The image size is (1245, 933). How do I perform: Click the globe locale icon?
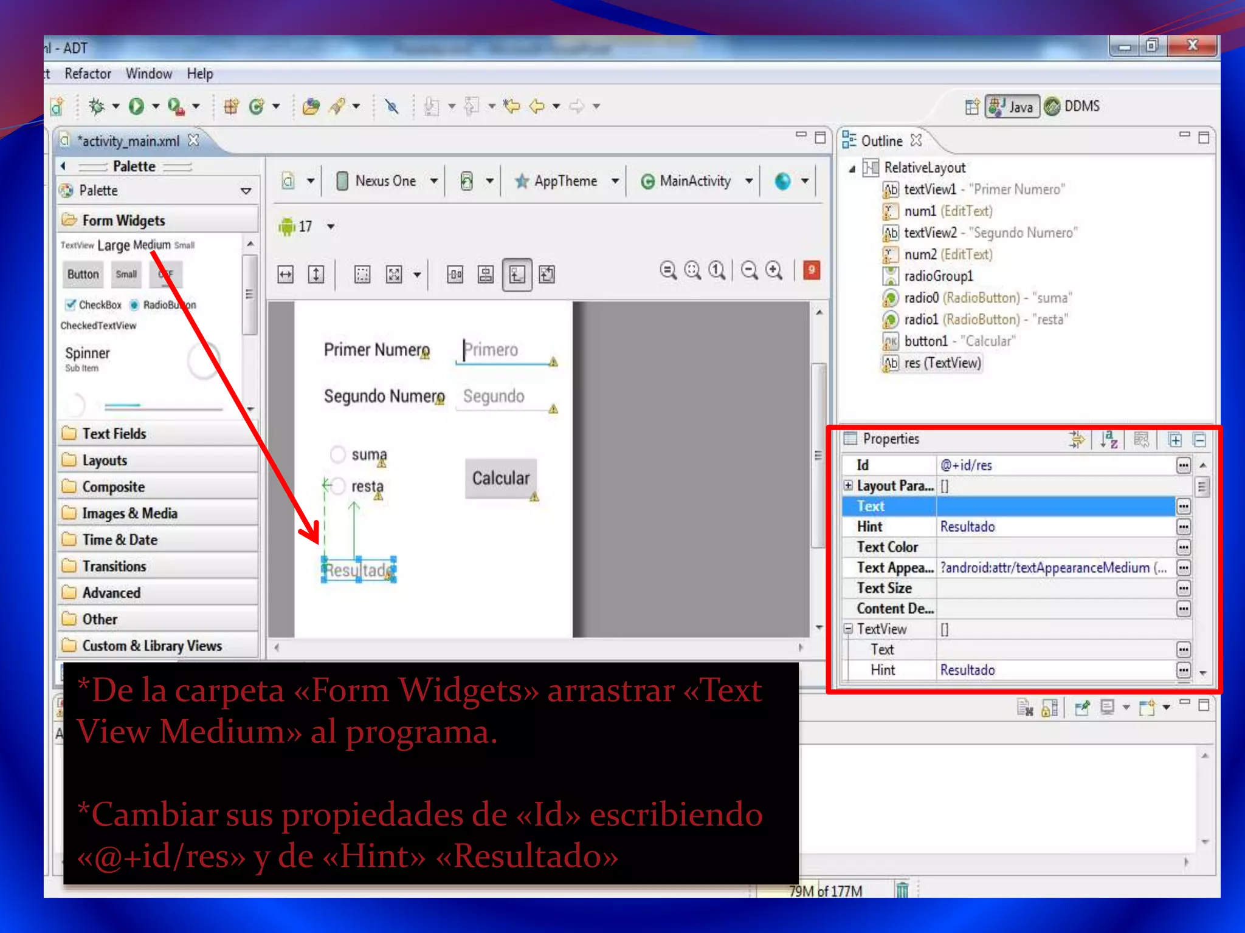(x=783, y=181)
